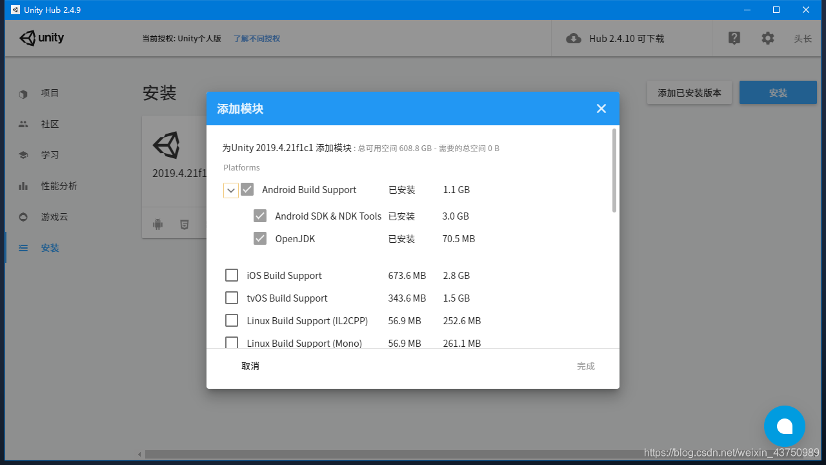Screen dimensions: 826x465
Task: Click the HTML5 WebGL icon on the install card
Action: [185, 225]
